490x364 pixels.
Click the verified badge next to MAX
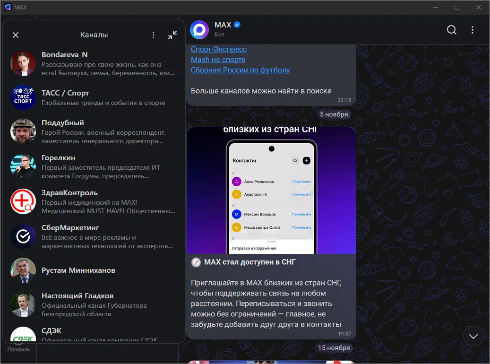(x=237, y=25)
